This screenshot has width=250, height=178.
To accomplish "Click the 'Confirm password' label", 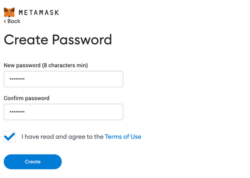I will coord(26,98).
